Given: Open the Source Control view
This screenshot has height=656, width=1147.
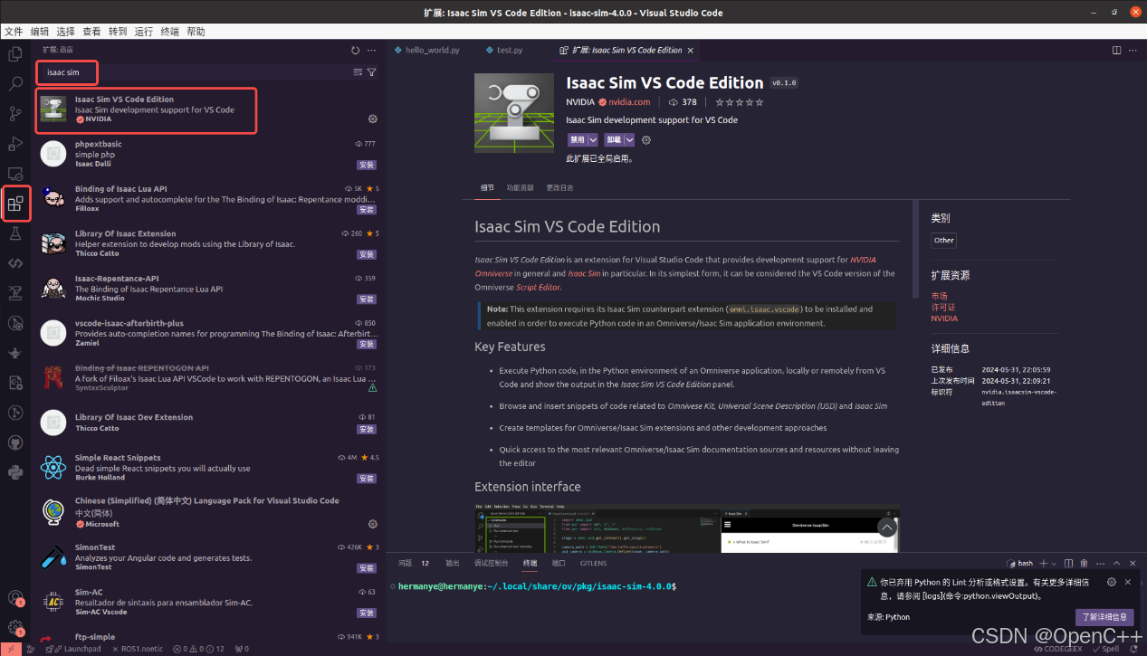Looking at the screenshot, I should click(x=15, y=114).
